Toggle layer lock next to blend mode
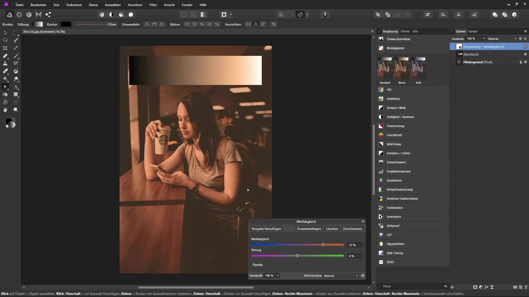Screen dimensions: 529x297 pos(525,38)
